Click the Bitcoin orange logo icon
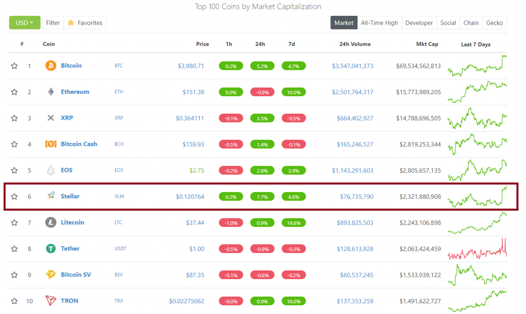 [51, 66]
